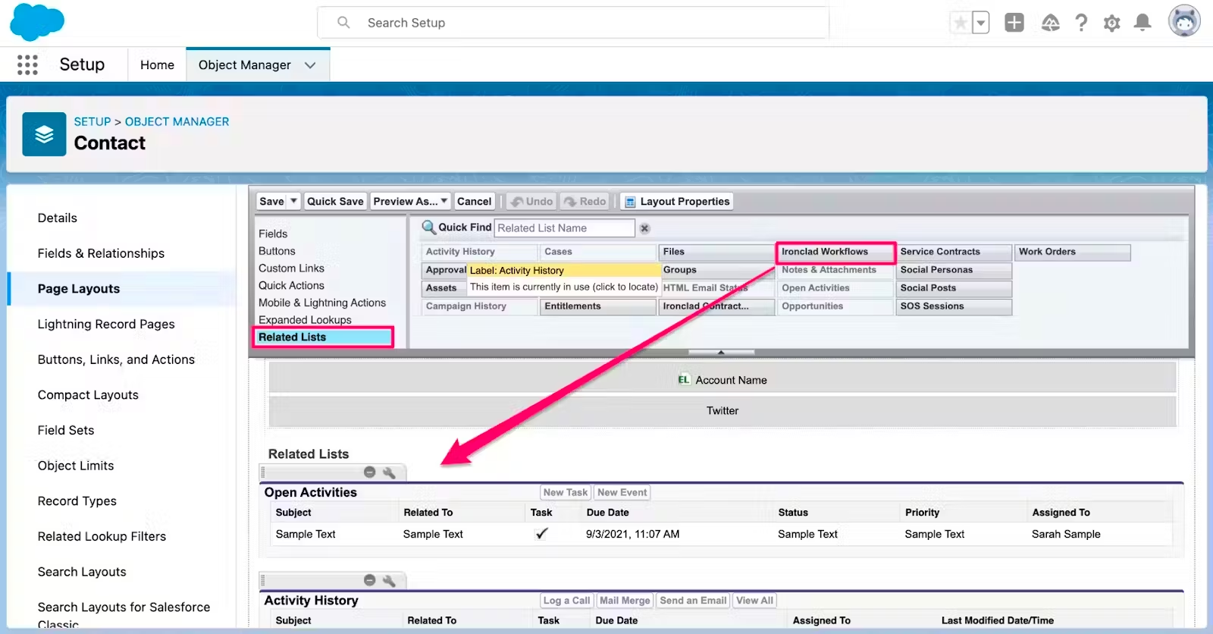Open the Notifications bell icon
The width and height of the screenshot is (1213, 634).
tap(1142, 23)
